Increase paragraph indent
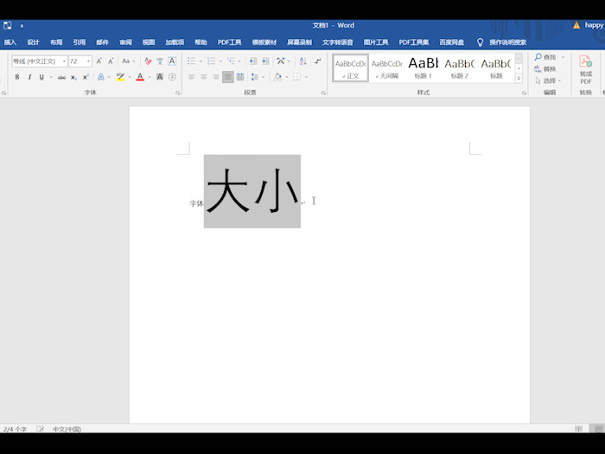Screen dimensions: 605x454 point(265,61)
